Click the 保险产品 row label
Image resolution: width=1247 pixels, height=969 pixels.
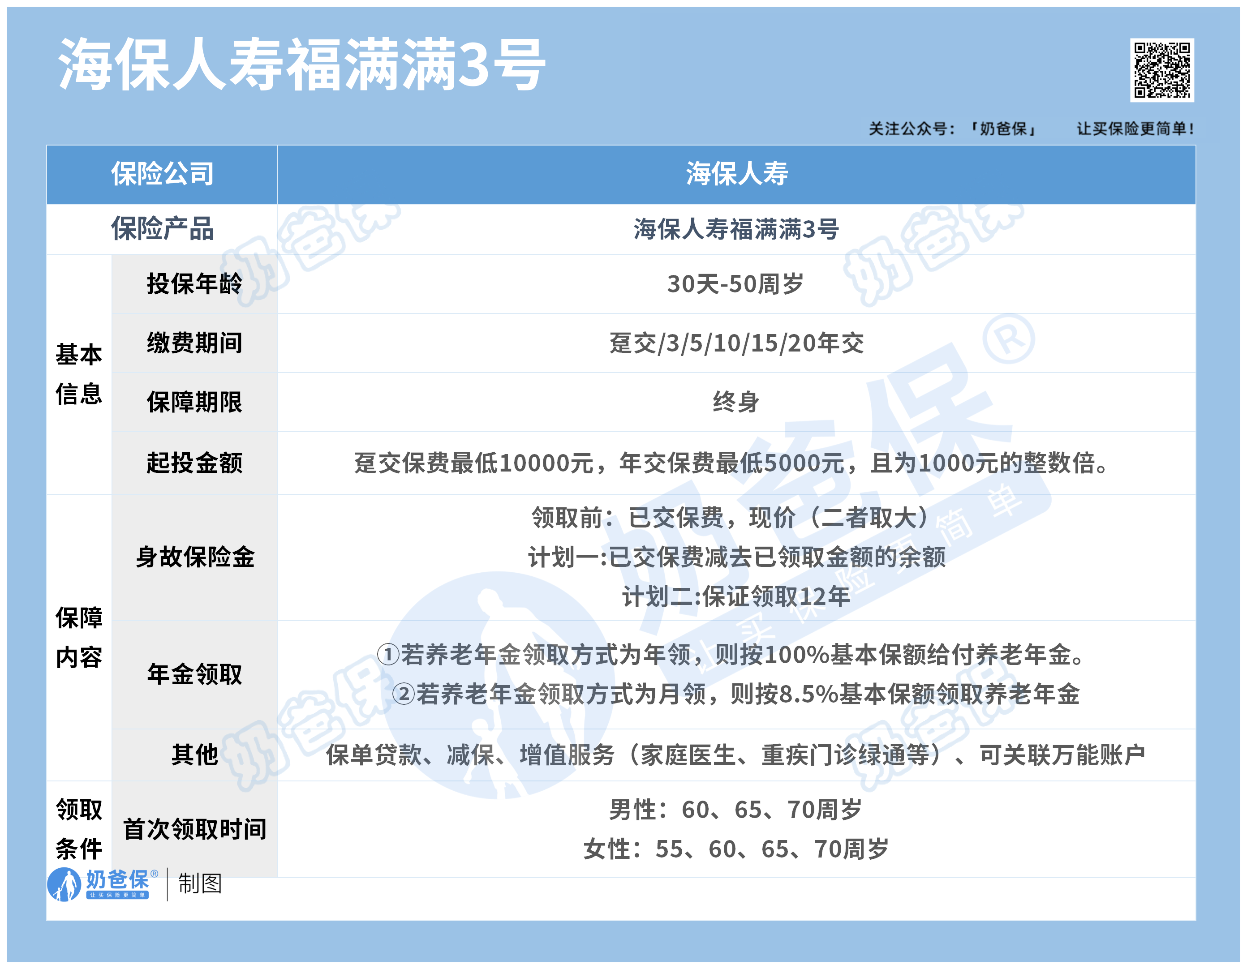tap(162, 229)
